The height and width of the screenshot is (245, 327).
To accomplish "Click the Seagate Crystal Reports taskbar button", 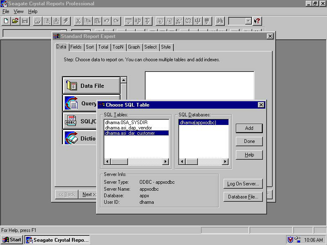I will pyautogui.click(x=57, y=240).
